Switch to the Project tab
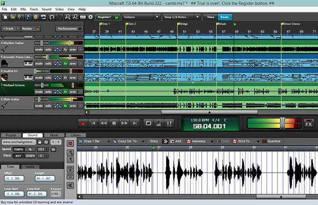Image resolution: width=318 pixels, height=205 pixels. tap(11, 135)
